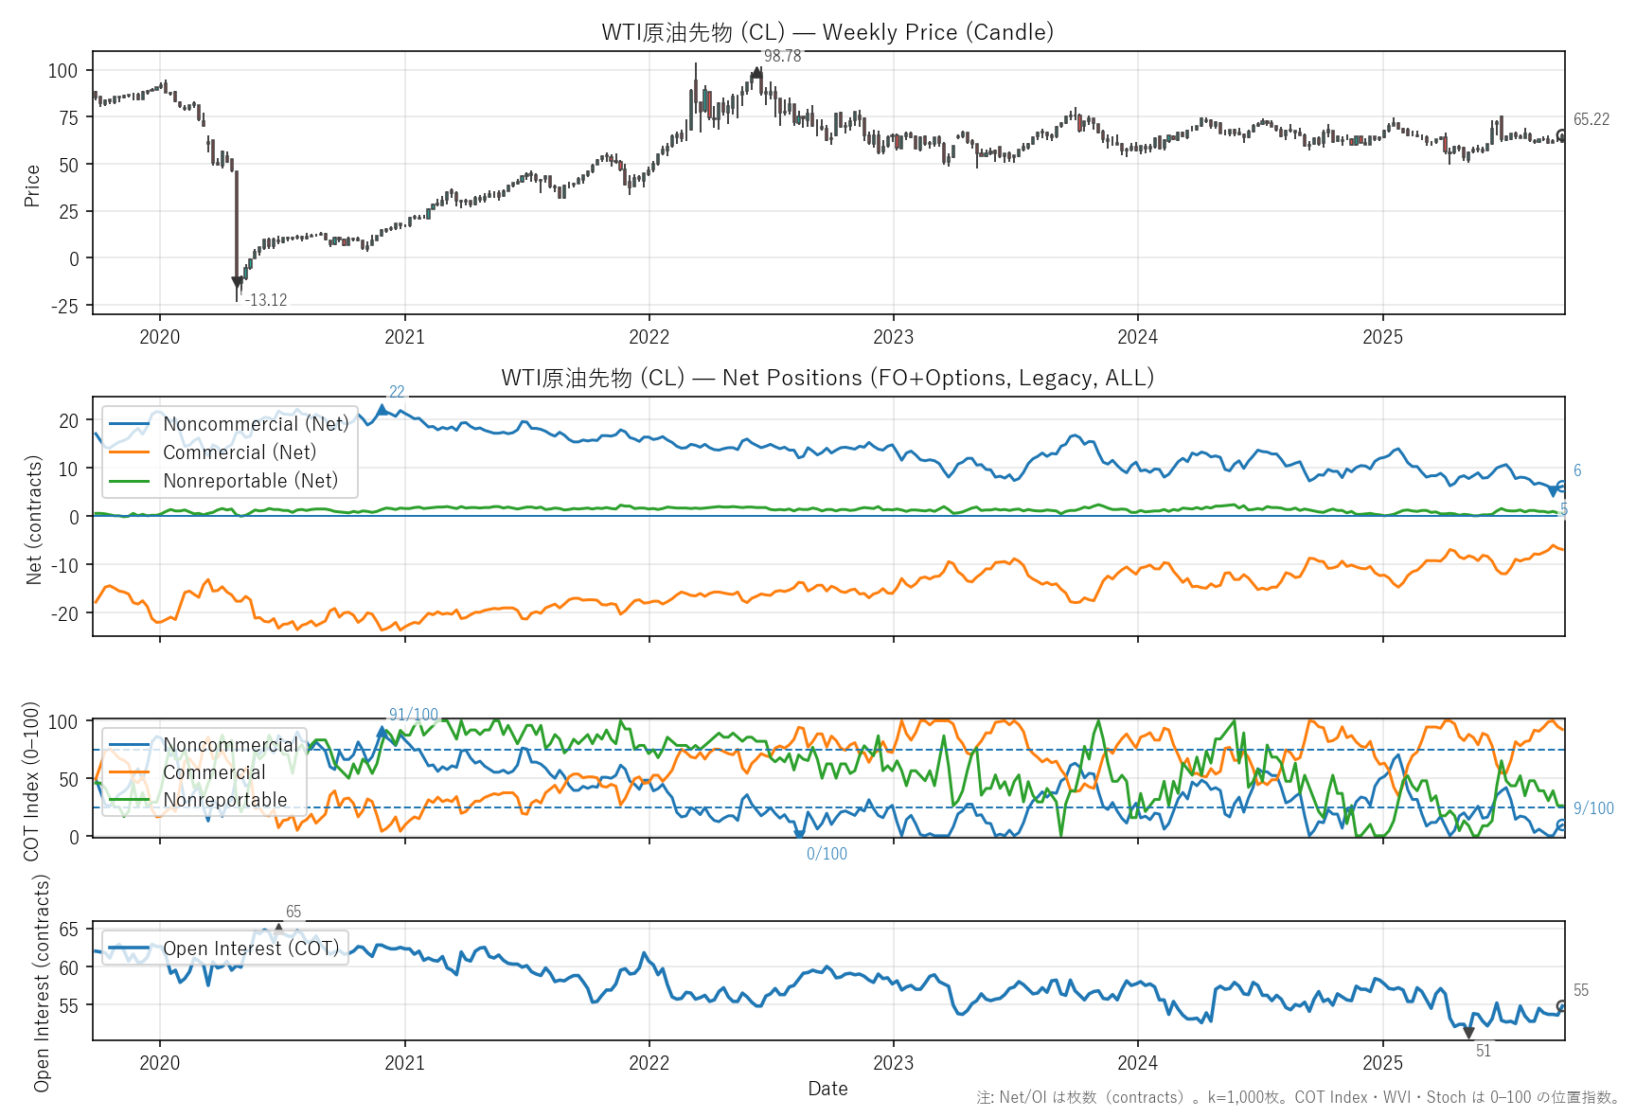
Task: Click the Net Positions chart title
Action: tap(827, 378)
